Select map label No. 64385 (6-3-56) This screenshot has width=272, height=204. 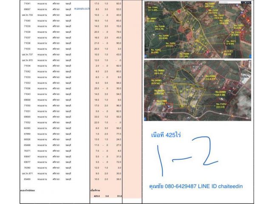[156, 82]
